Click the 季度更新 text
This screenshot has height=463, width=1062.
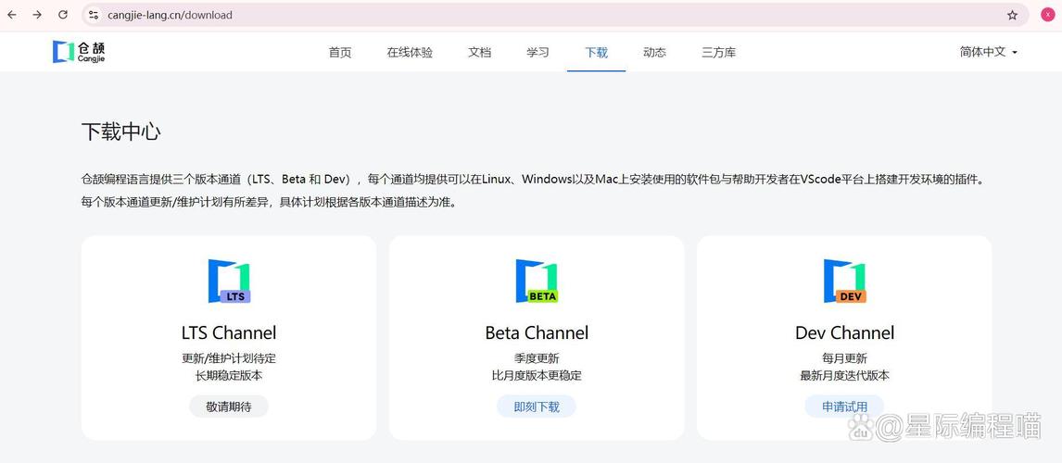(537, 358)
